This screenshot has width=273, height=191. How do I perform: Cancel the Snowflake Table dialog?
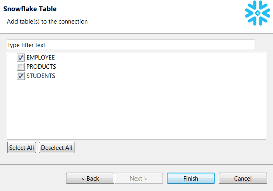243,178
